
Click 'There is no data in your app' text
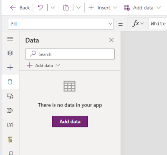tap(70, 105)
